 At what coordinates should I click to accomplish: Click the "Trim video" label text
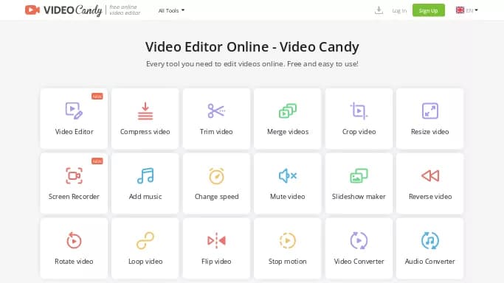click(216, 132)
